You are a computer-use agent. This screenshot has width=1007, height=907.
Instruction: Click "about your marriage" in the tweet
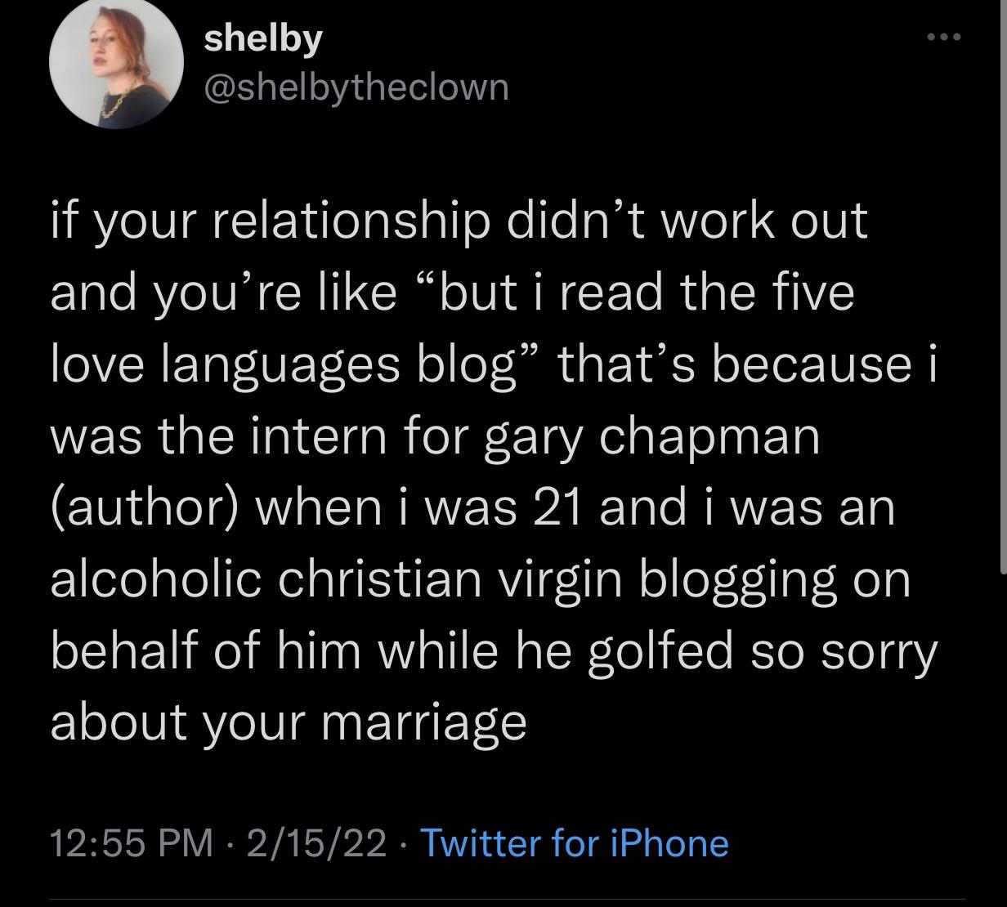[288, 722]
